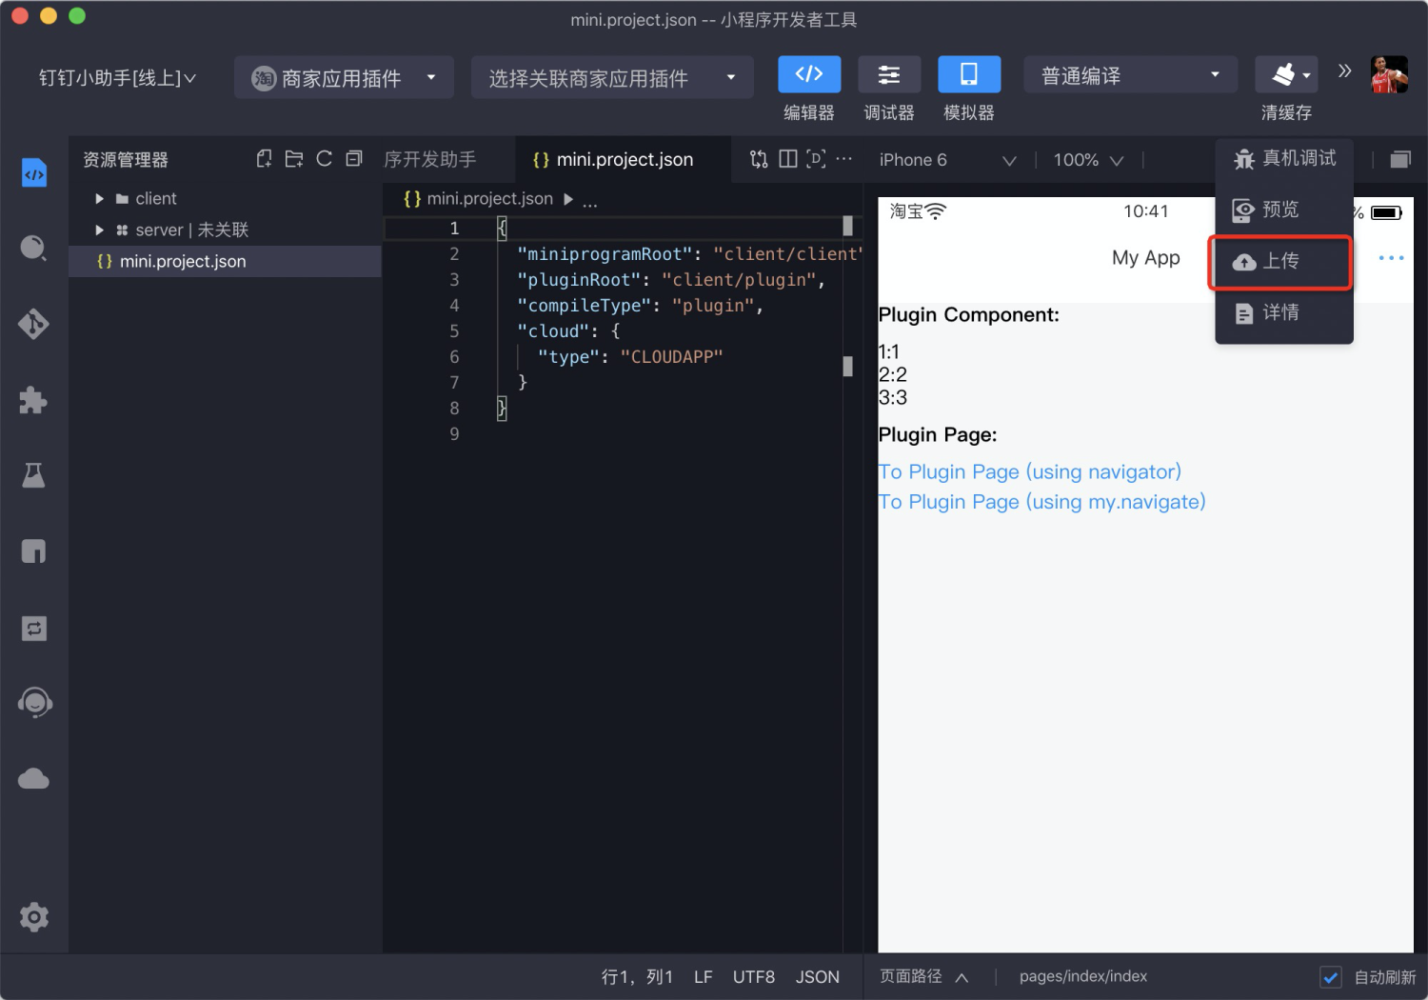Follow To Plugin Page (using navigator) link
This screenshot has width=1428, height=1000.
(x=1029, y=471)
